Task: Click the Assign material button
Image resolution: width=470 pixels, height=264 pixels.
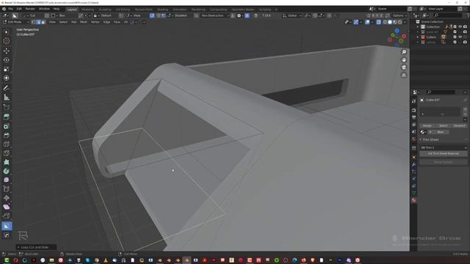Action: pos(427,125)
